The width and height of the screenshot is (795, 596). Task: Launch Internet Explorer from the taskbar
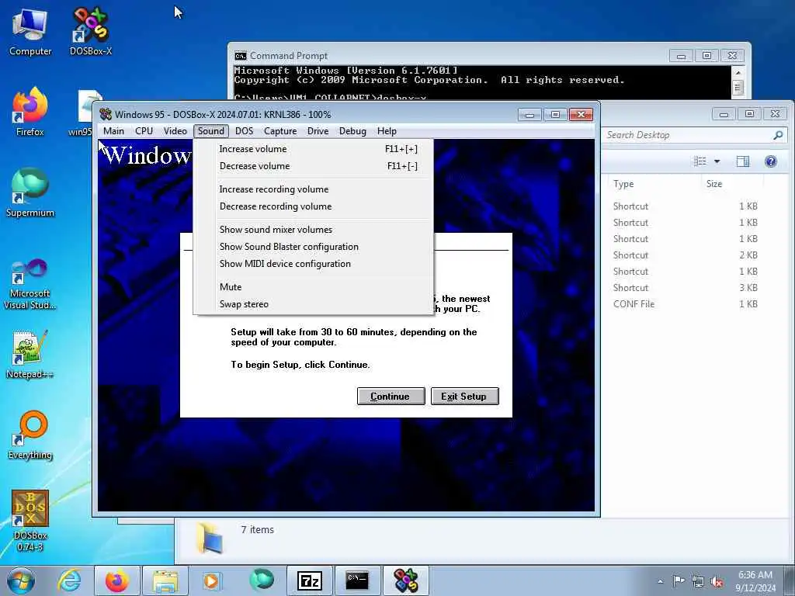click(x=68, y=580)
